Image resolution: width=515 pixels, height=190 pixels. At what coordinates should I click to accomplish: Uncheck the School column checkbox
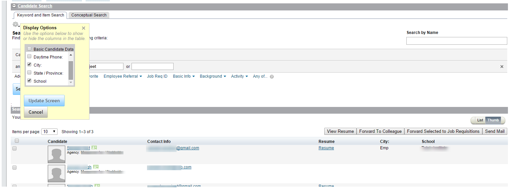point(29,81)
